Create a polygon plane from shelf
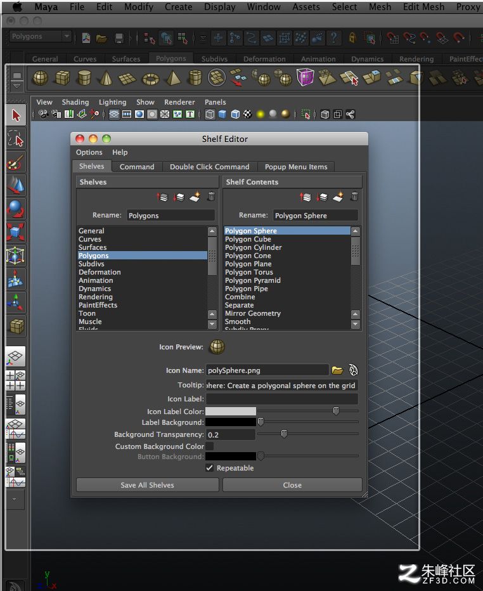The image size is (483, 591). pyautogui.click(x=127, y=79)
